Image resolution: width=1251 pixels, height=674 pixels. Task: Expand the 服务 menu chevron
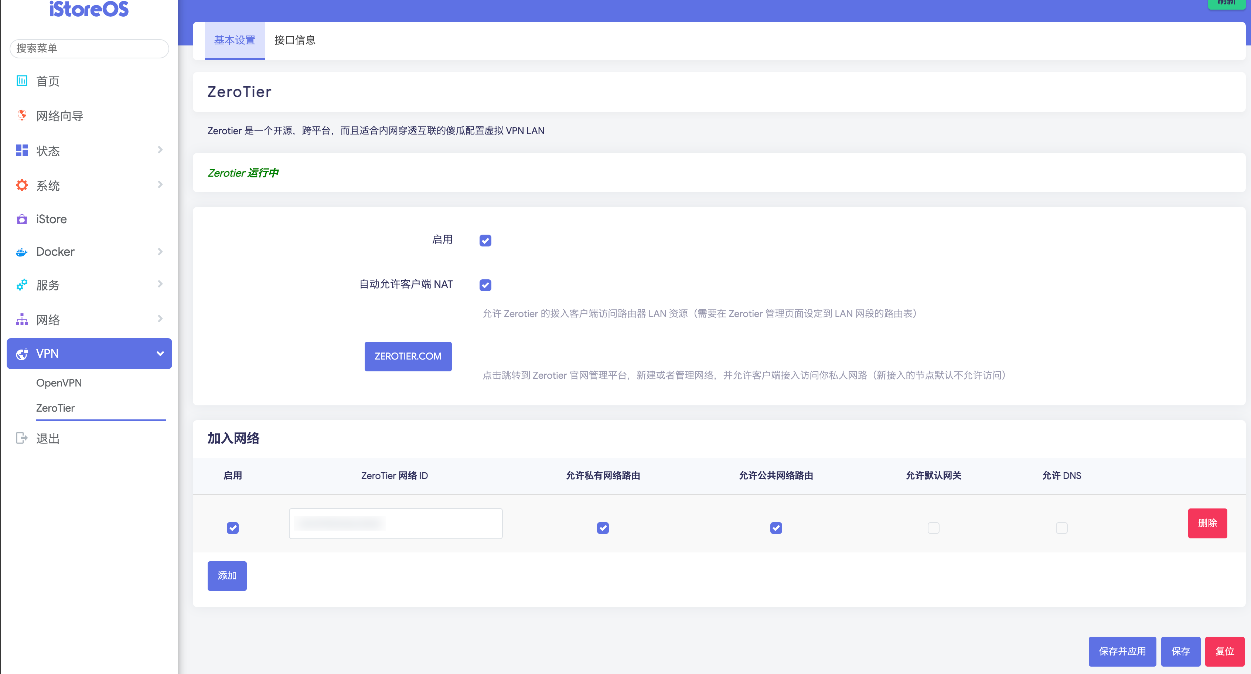pos(160,284)
